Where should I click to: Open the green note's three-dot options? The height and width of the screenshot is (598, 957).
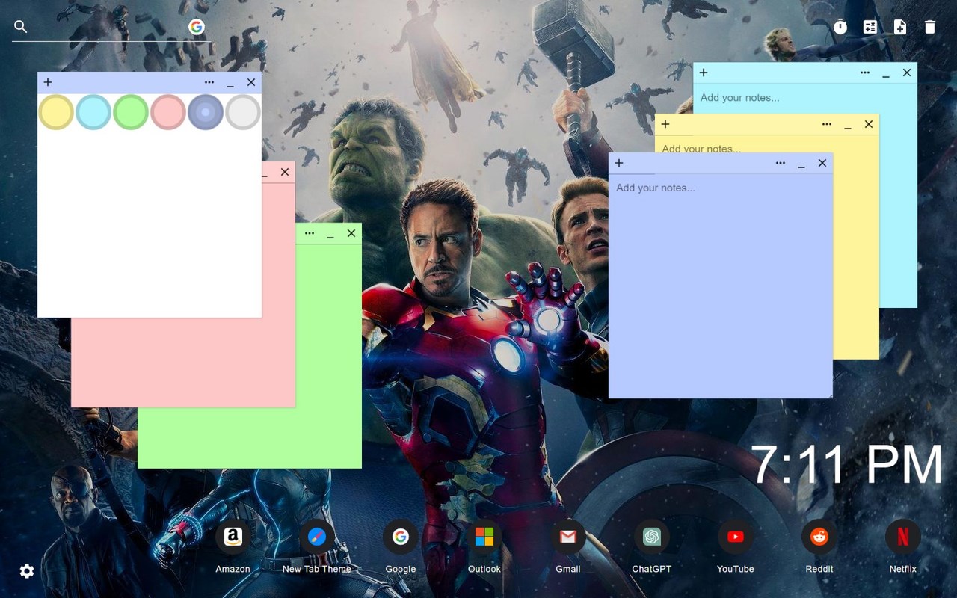(x=310, y=233)
